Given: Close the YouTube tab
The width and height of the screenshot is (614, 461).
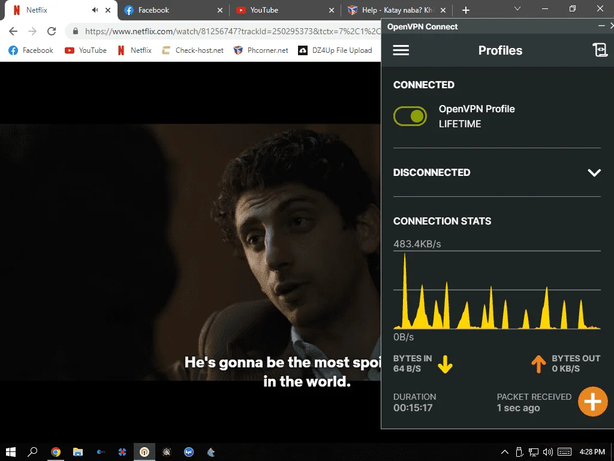Looking at the screenshot, I should [x=331, y=10].
